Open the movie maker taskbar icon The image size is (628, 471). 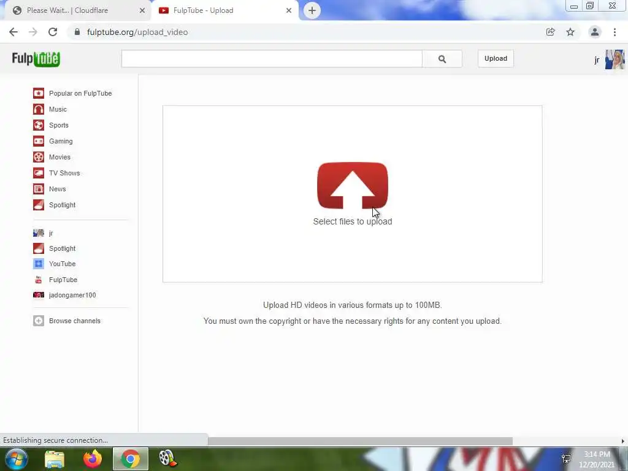(x=167, y=459)
